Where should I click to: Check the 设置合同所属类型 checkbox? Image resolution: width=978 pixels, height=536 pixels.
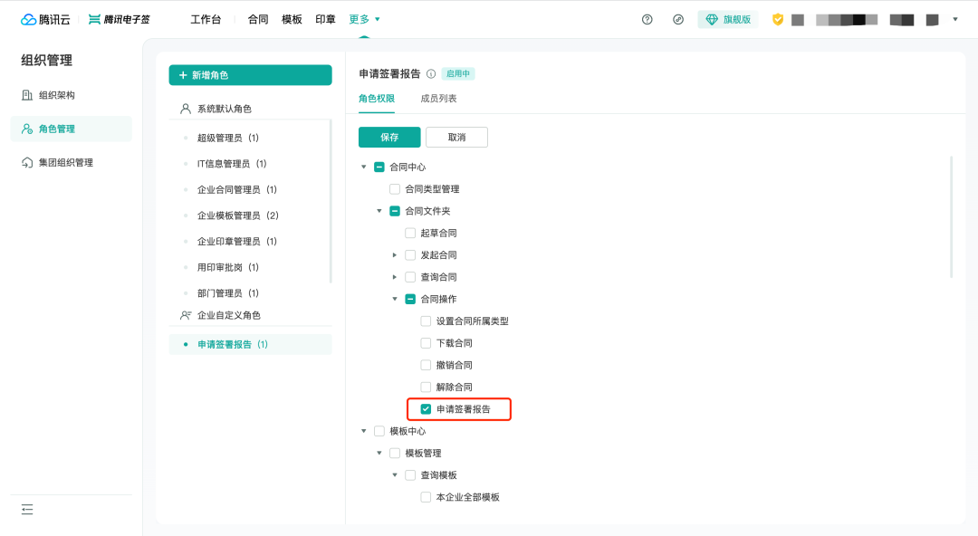click(426, 321)
